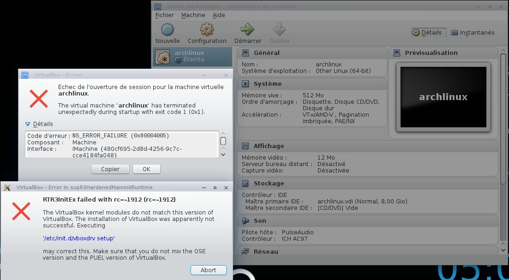This screenshot has width=509, height=280.
Task: Click red X icon in RTR3InitEx error dialog
Action: click(21, 211)
